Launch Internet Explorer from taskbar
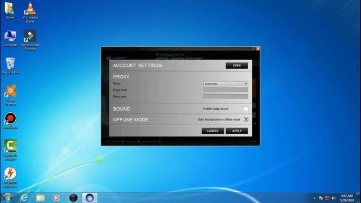Image resolution: width=361 pixels, height=203 pixels. (24, 198)
